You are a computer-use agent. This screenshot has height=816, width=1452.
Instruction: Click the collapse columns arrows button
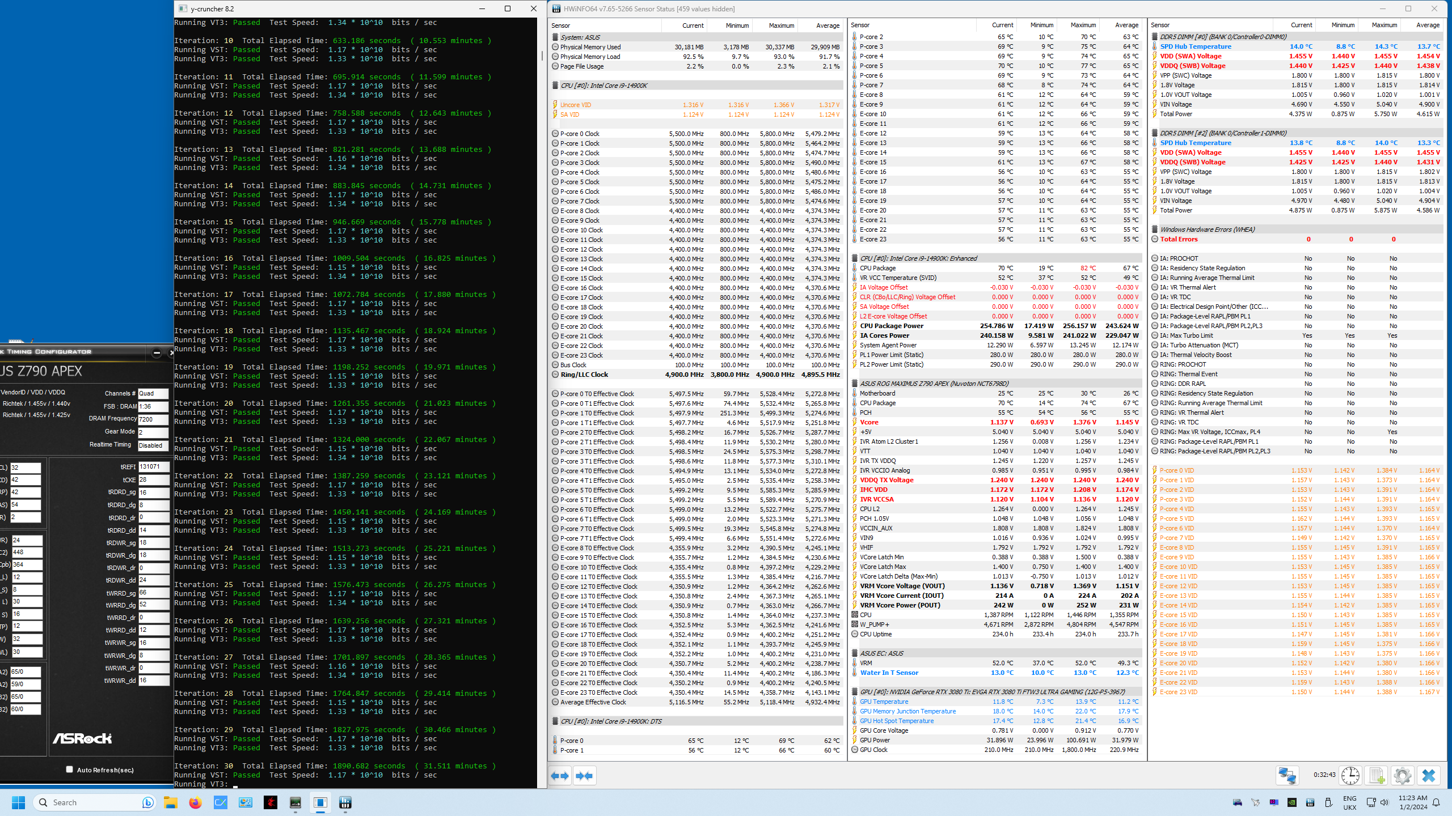(584, 776)
